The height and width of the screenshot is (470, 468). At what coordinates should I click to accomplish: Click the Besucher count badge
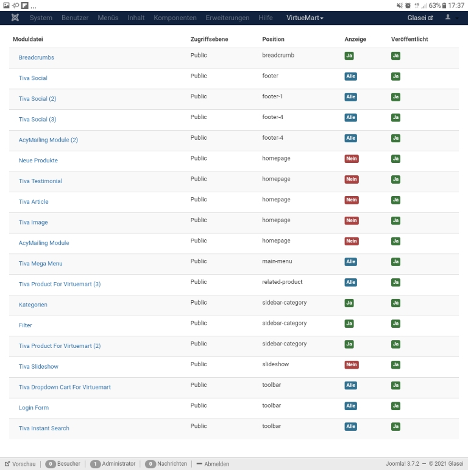[51, 464]
